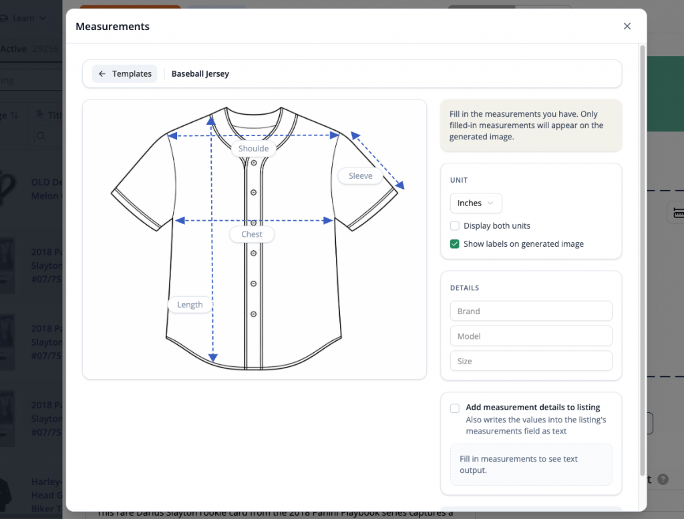Image resolution: width=684 pixels, height=519 pixels.
Task: Open the Learn menu in background page
Action: point(24,18)
